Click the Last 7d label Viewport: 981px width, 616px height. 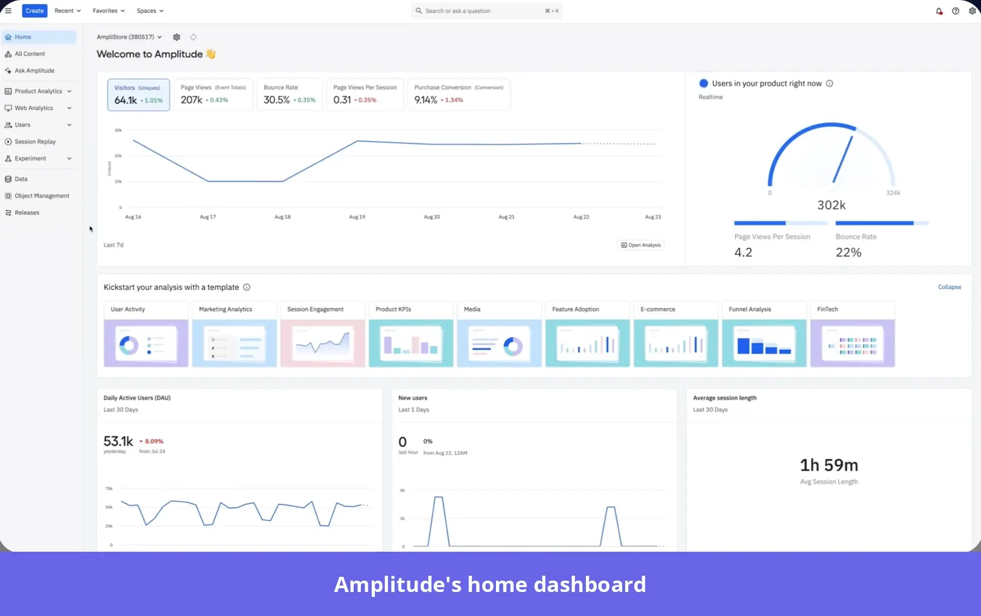pyautogui.click(x=113, y=245)
